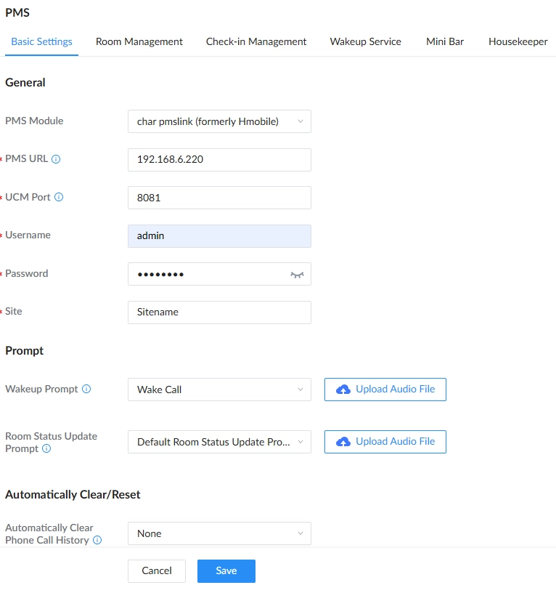Upload Audio File for Room Status Prompt
Image resolution: width=556 pixels, height=601 pixels.
(385, 442)
